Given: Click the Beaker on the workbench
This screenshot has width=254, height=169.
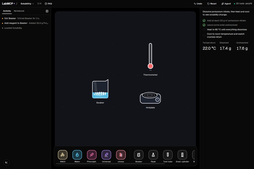Looking at the screenshot, I should 100,89.
